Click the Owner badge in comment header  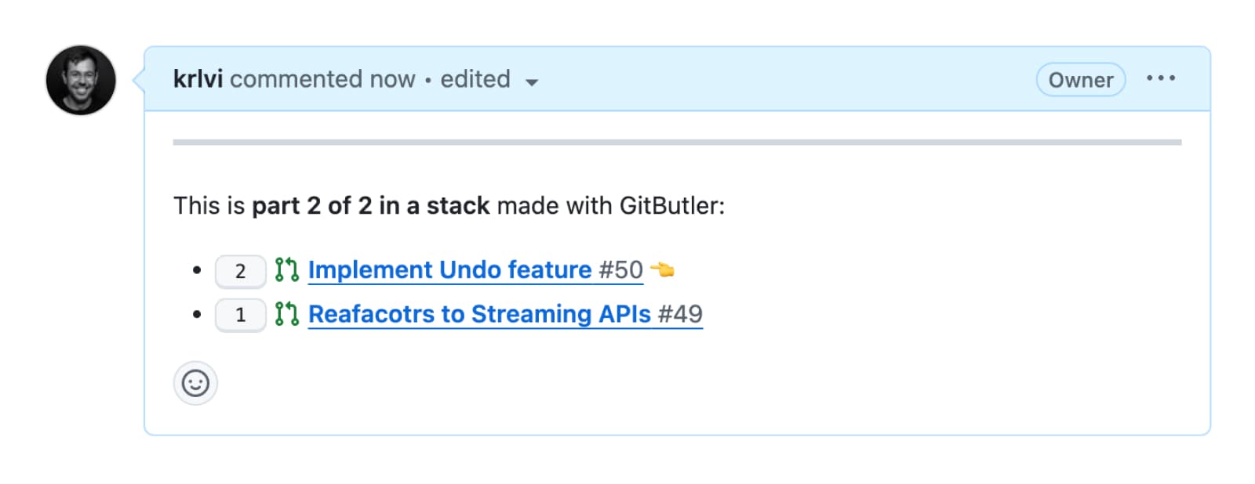point(1080,80)
